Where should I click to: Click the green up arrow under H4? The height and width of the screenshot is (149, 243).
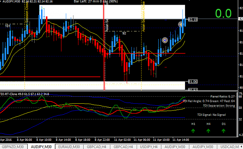[x=208, y=131]
